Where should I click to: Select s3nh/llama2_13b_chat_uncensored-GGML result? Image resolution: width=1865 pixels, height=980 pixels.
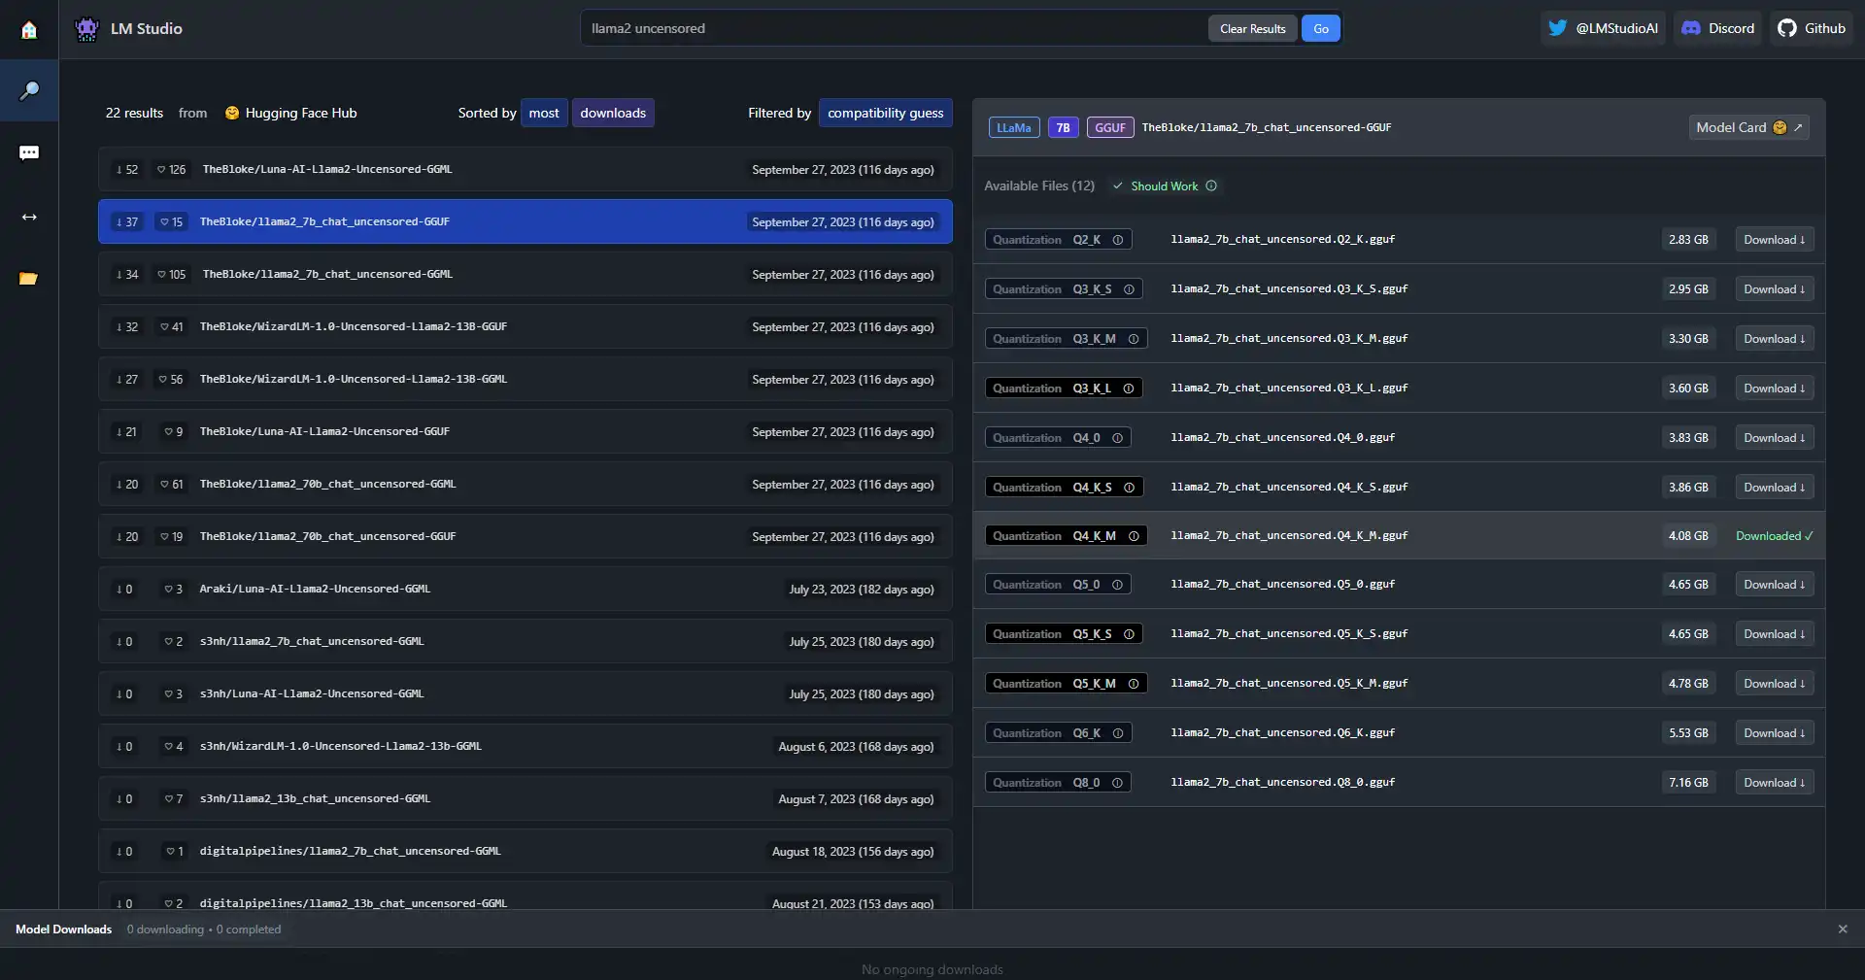pyautogui.click(x=525, y=798)
